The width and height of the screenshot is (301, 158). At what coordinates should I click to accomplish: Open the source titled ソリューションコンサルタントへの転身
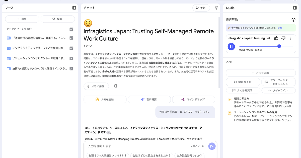(x=39, y=58)
